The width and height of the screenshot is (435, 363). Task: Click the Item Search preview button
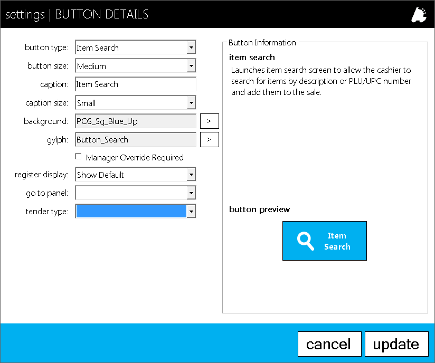click(x=325, y=241)
